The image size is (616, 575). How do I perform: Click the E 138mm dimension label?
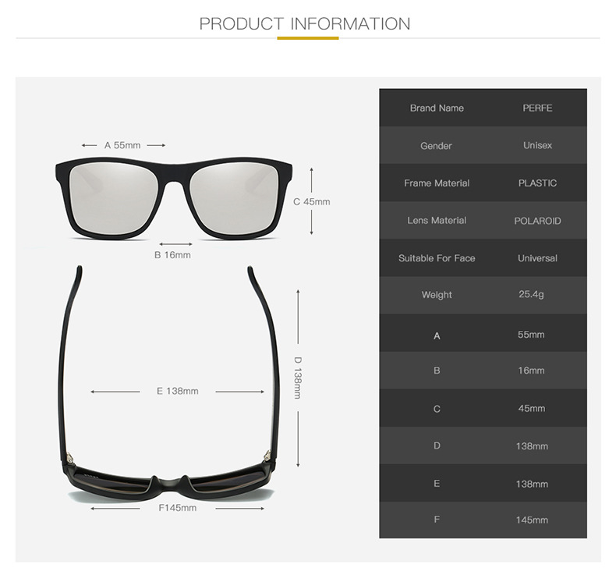pos(178,391)
